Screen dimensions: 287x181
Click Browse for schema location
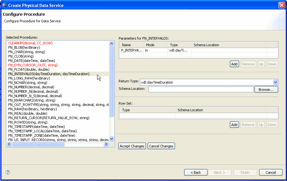click(266, 90)
